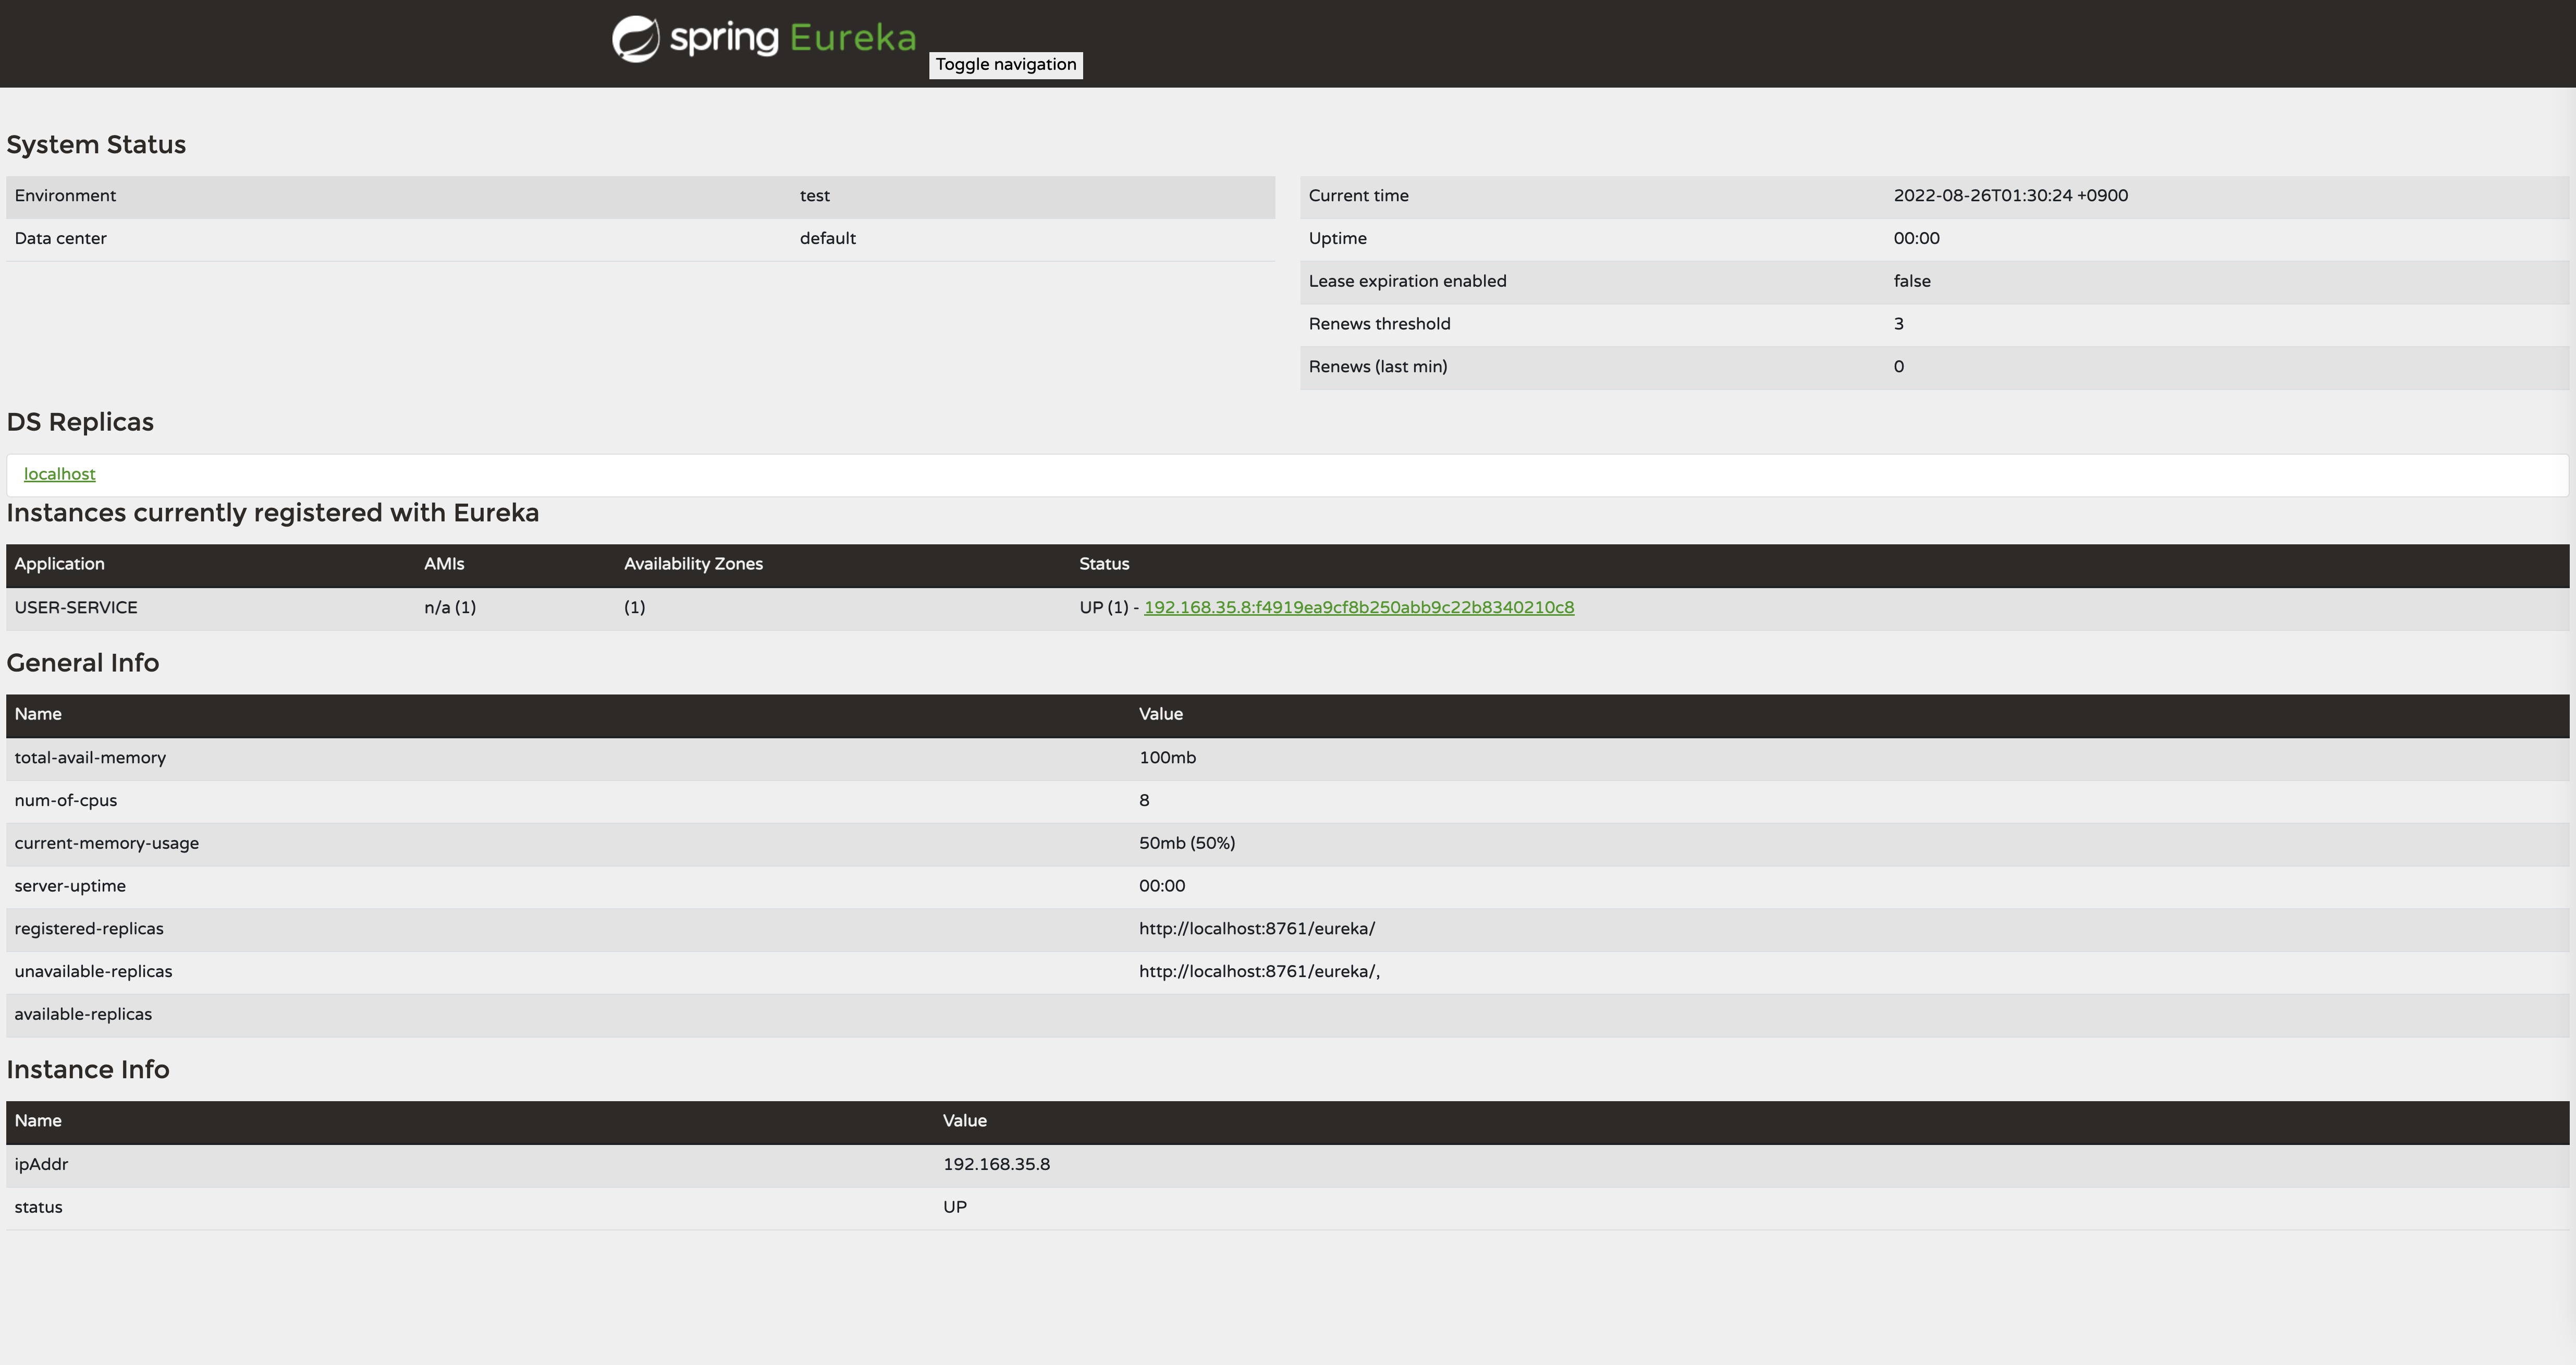Viewport: 2576px width, 1365px height.
Task: Click the unavailable-replicas URL value
Action: pyautogui.click(x=1258, y=972)
